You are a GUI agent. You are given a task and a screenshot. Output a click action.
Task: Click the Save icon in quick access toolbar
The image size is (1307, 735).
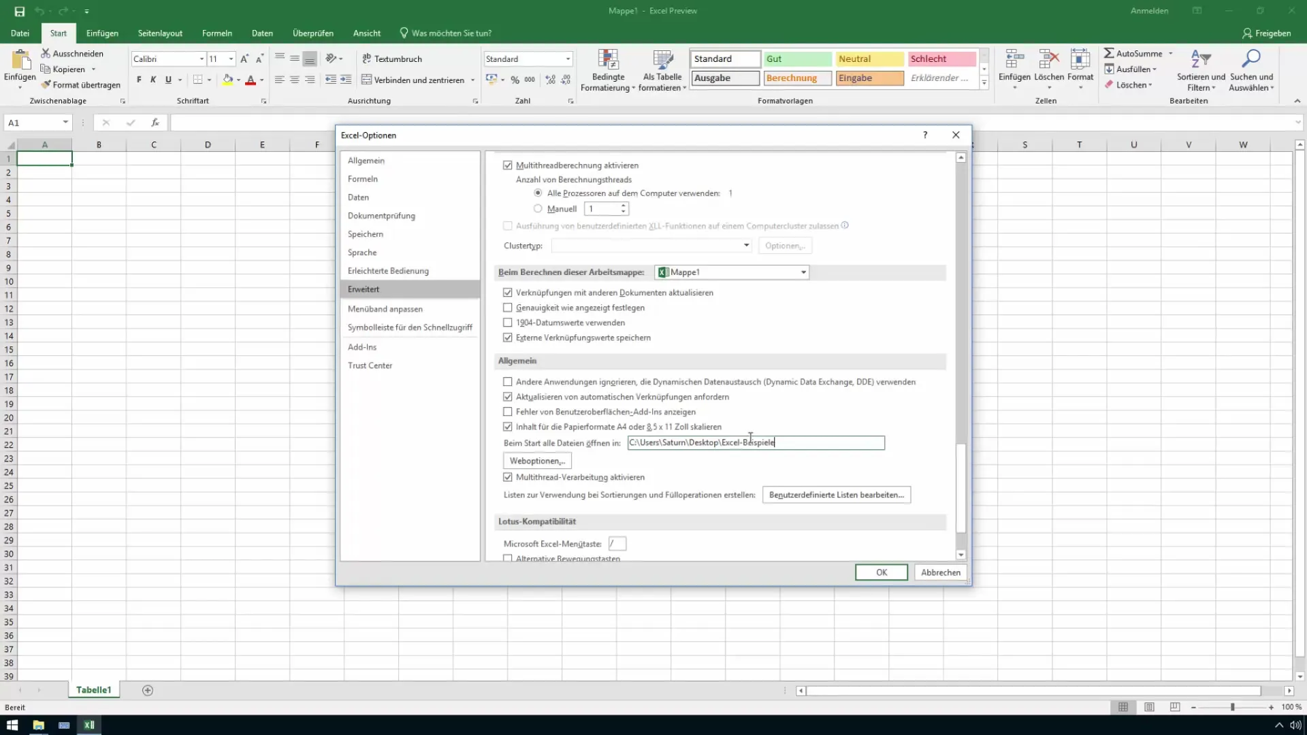20,11
